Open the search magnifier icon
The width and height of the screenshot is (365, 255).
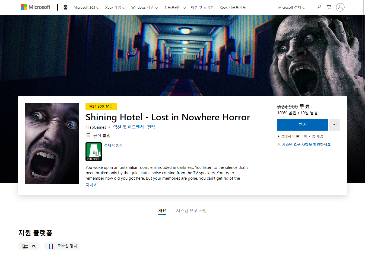click(319, 7)
